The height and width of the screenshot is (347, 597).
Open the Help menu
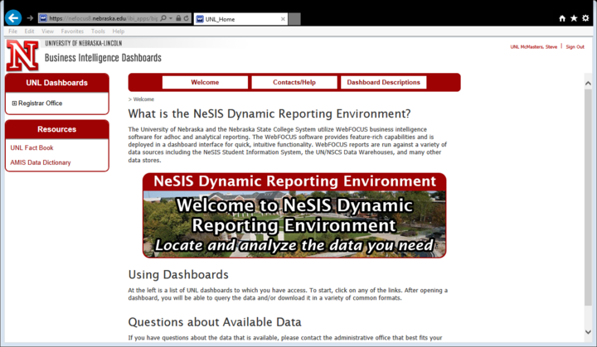(118, 31)
